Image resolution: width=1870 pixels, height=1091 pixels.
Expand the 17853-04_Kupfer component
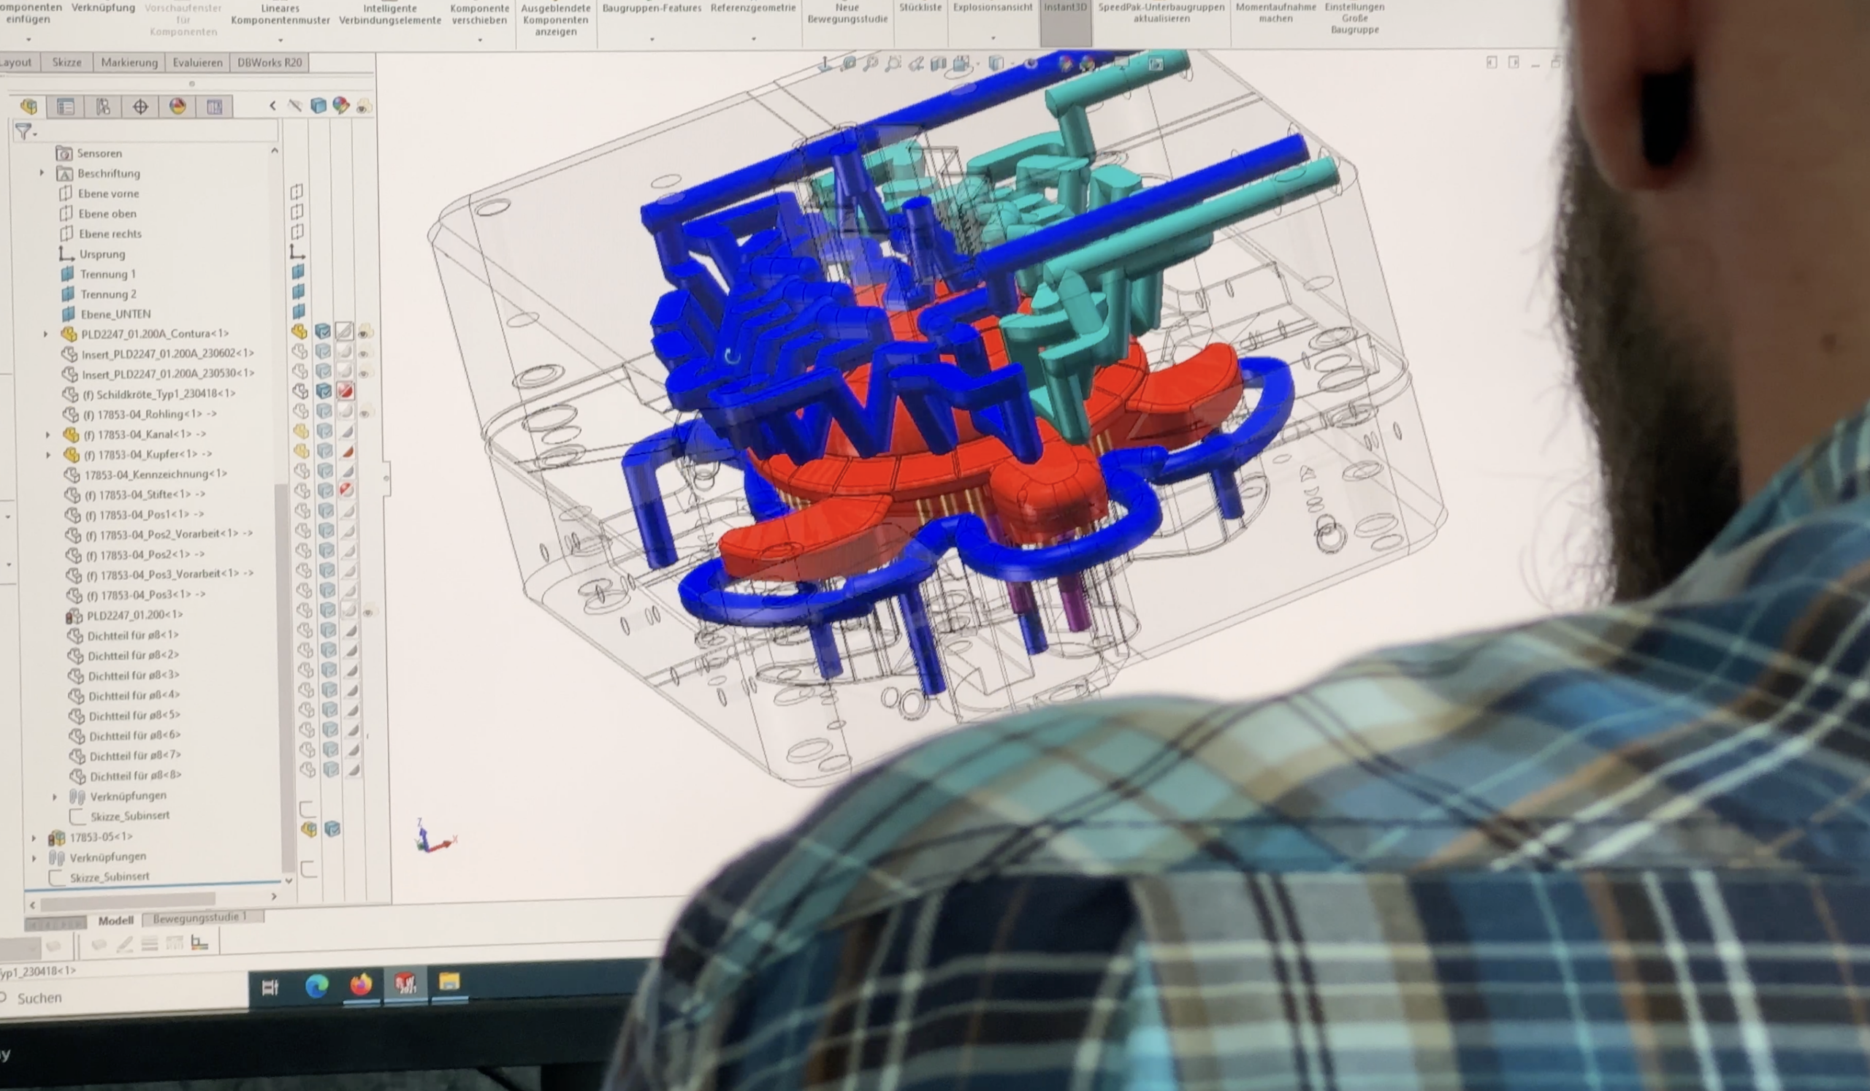pos(48,454)
